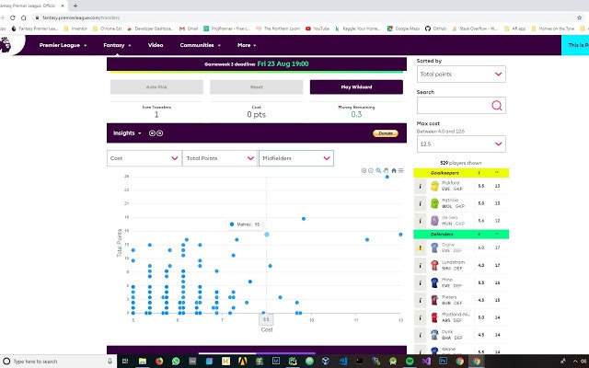Open info icon for Maitland-Niles

(x=420, y=317)
